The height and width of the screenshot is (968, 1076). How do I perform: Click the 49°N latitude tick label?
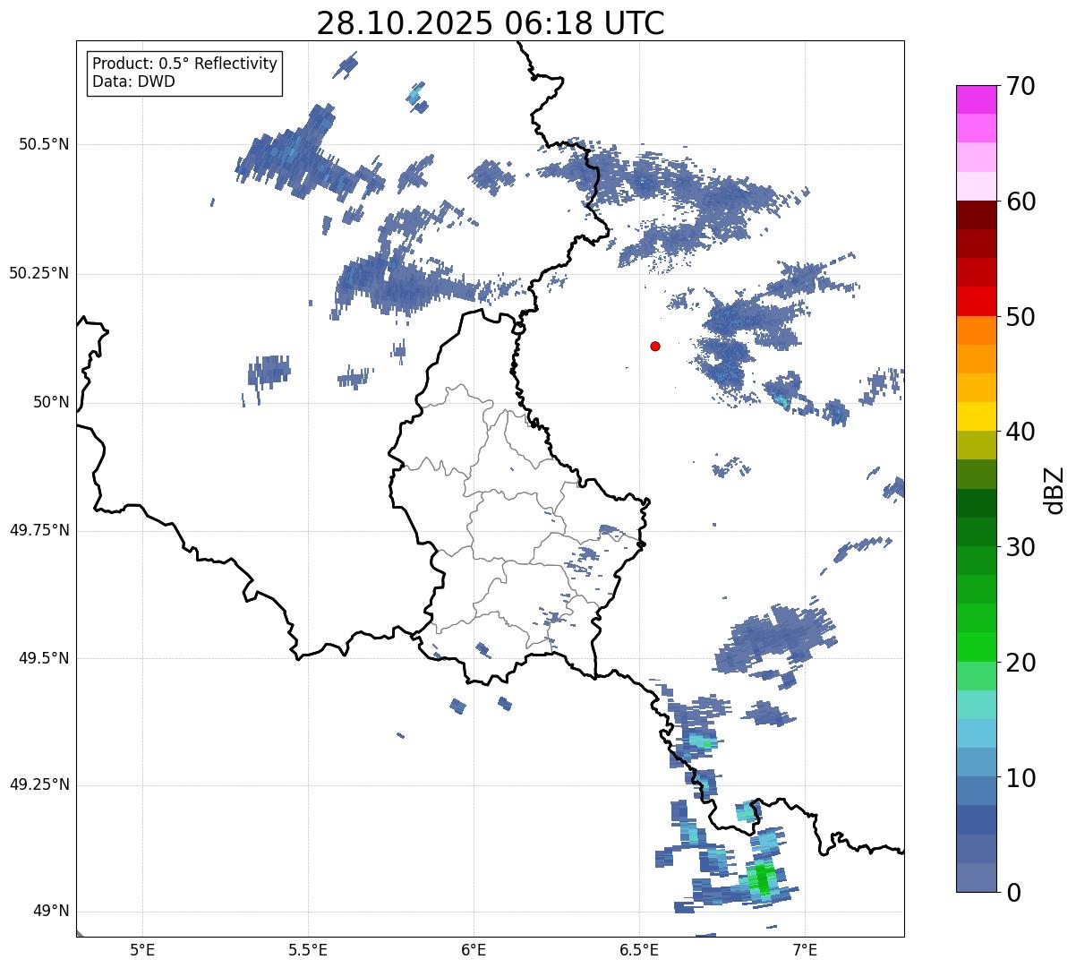[51, 912]
